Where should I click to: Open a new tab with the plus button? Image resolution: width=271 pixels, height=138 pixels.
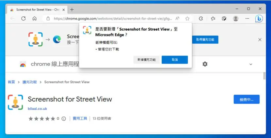coord(72,10)
